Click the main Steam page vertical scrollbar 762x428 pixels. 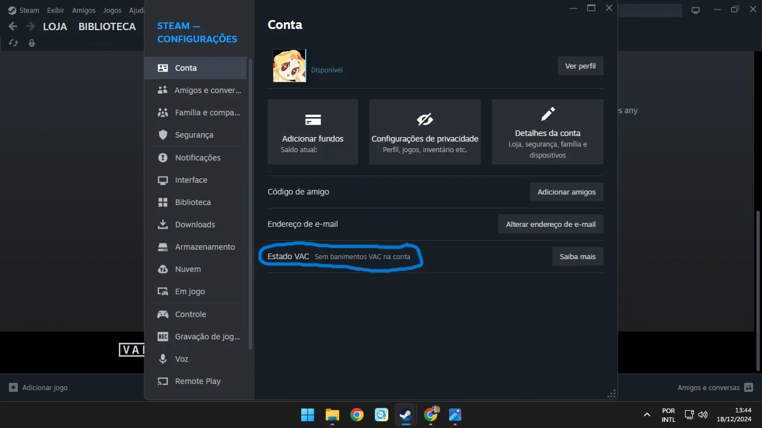coord(758,290)
